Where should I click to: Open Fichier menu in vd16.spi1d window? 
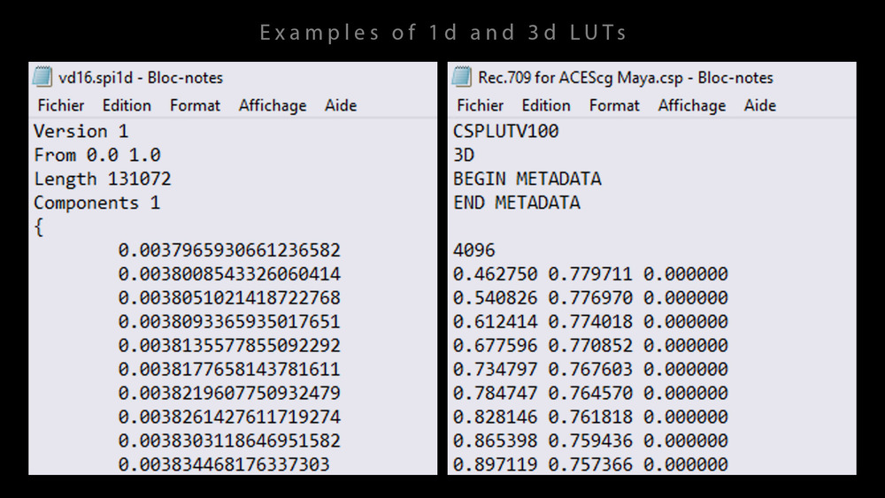(61, 105)
